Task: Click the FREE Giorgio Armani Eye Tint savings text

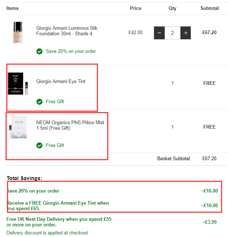Action: [x=58, y=206]
